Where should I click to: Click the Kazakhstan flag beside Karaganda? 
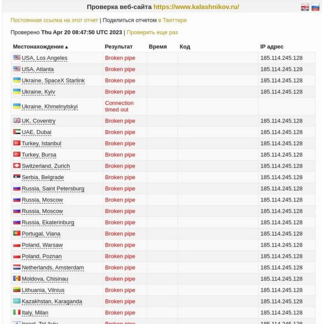click(17, 301)
